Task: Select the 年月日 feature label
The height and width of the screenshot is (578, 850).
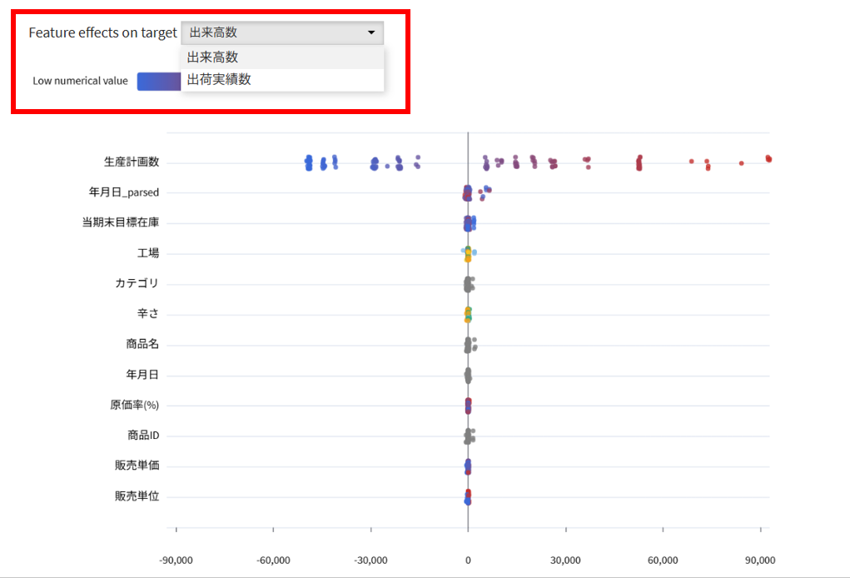Action: click(x=142, y=374)
